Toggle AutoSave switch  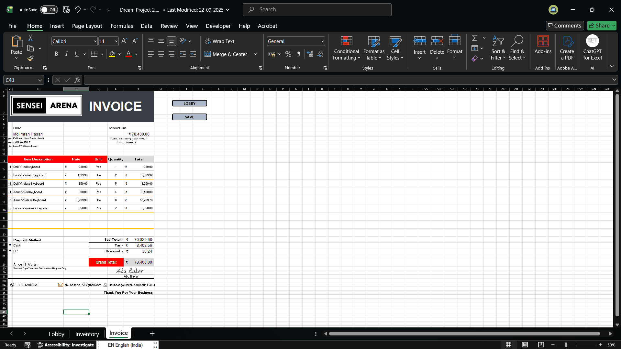click(x=49, y=10)
